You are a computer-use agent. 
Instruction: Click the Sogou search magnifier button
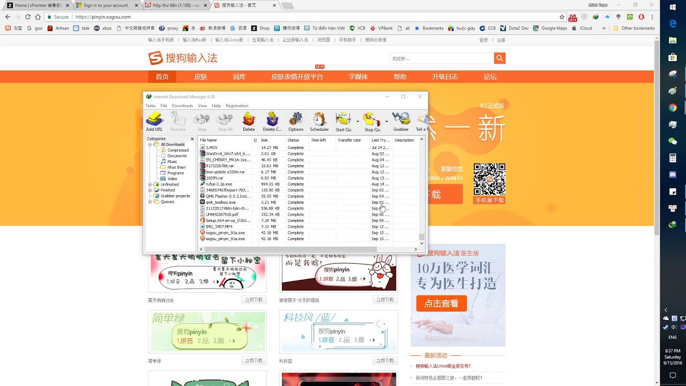click(499, 58)
